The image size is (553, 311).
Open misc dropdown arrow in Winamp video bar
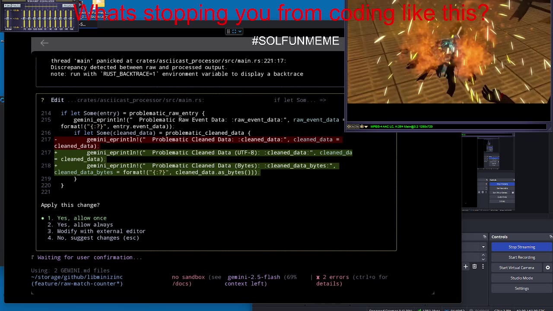tap(366, 127)
